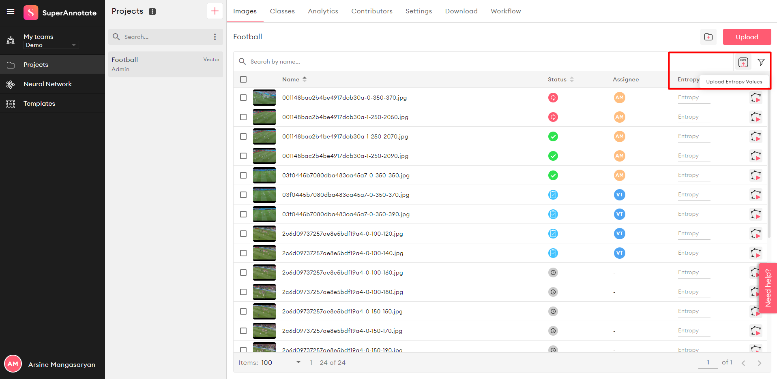Click the Upload Entropy Values CSV icon
This screenshot has height=379, width=777.
point(743,62)
